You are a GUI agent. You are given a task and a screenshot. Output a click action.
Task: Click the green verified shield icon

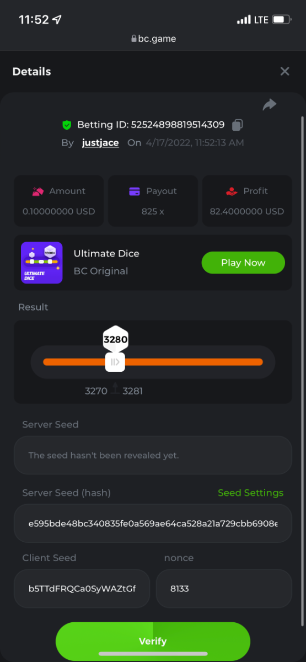67,125
